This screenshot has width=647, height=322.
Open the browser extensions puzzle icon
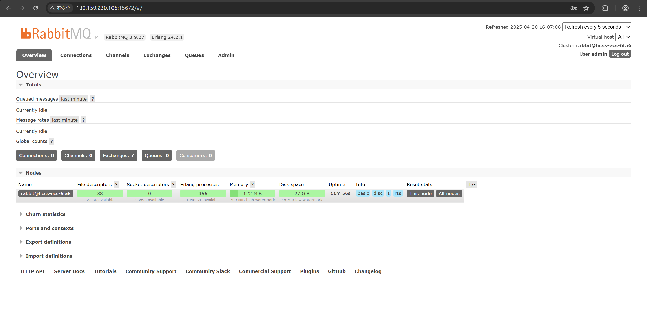click(x=605, y=8)
